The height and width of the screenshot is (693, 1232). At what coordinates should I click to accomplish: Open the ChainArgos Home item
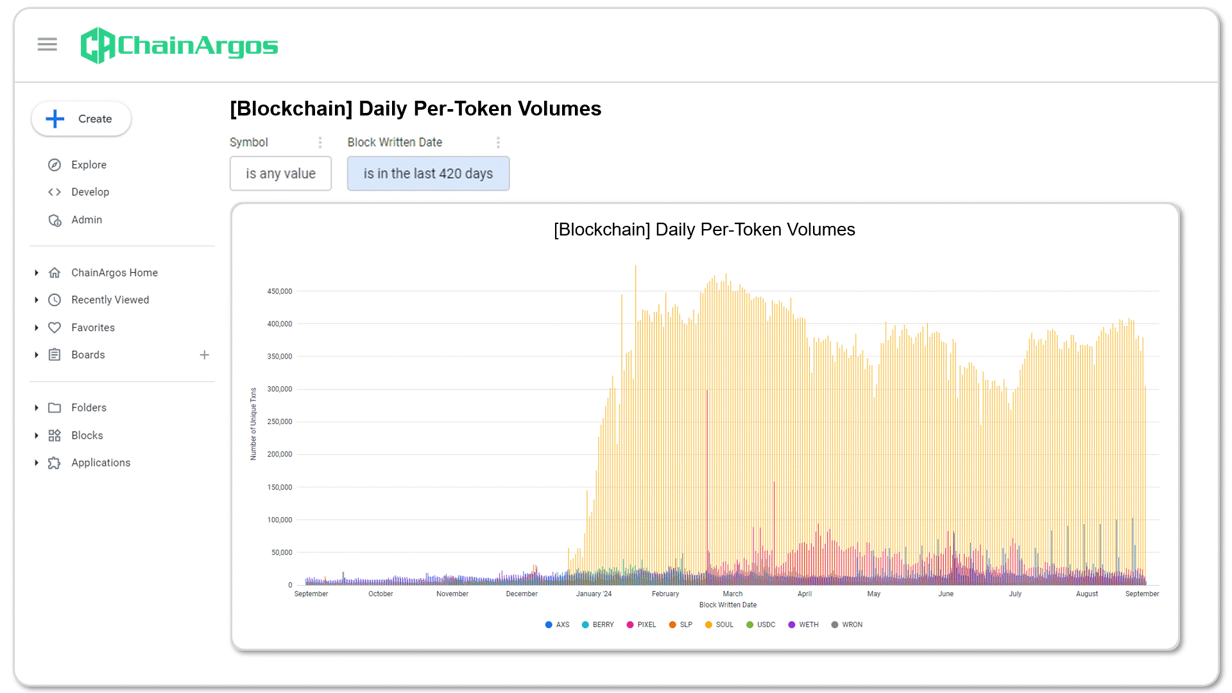[114, 273]
